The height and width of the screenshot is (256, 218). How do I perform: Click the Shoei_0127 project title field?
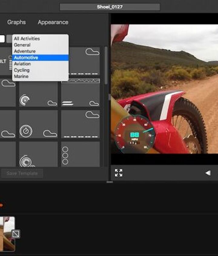click(x=110, y=7)
